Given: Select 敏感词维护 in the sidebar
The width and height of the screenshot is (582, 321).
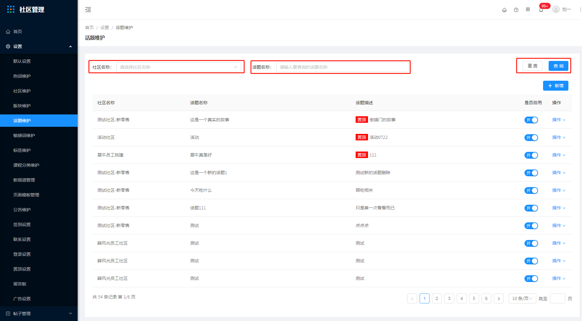Looking at the screenshot, I should point(39,135).
